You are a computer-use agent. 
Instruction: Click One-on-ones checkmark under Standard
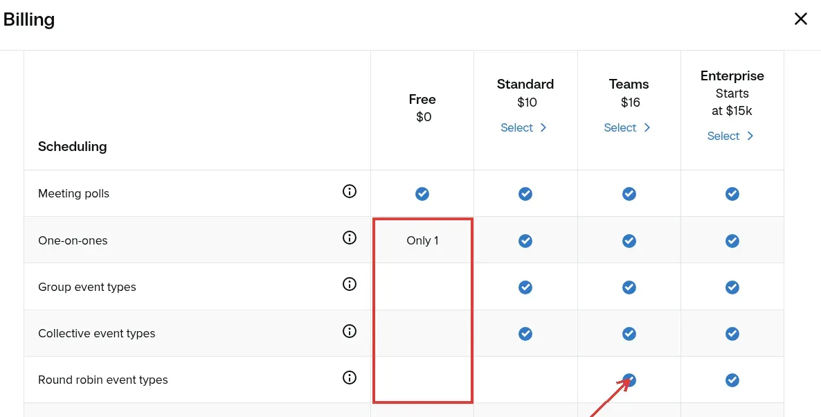(x=525, y=241)
